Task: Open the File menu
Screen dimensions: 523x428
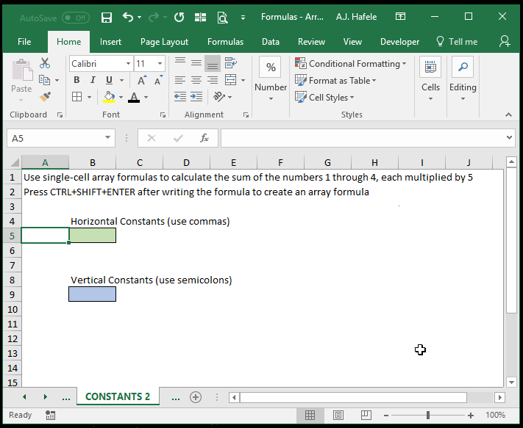Action: pyautogui.click(x=24, y=42)
